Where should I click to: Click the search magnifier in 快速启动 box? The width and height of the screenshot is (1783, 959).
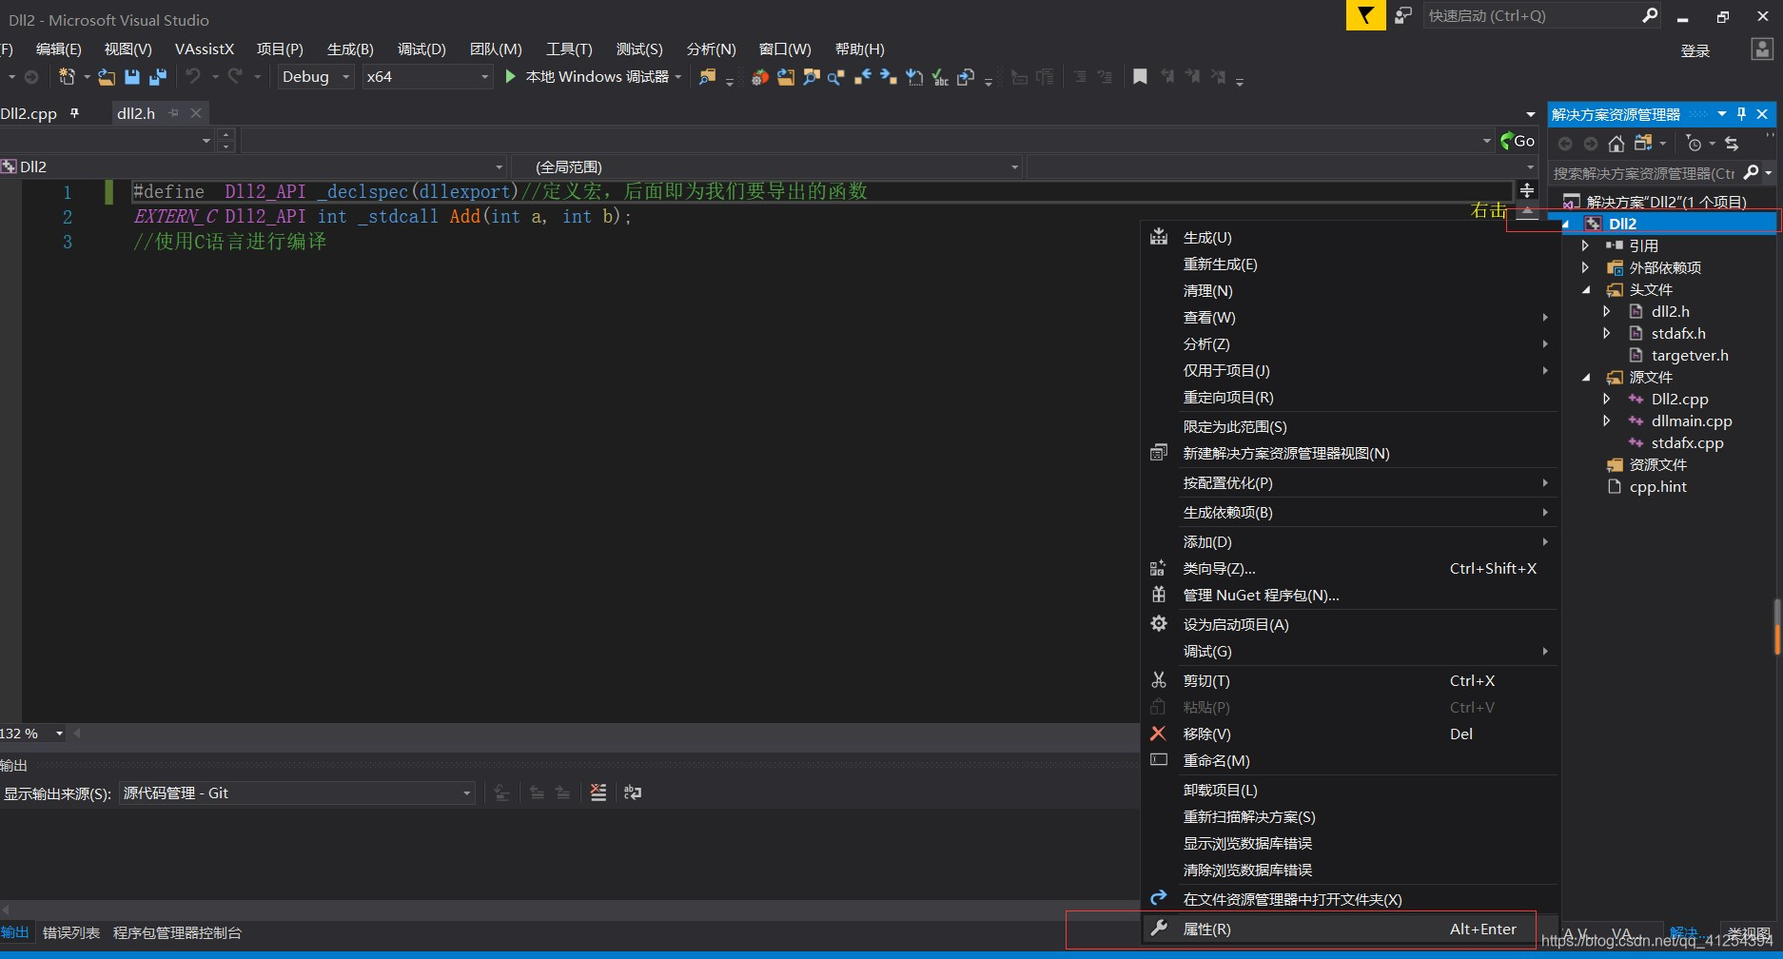[x=1651, y=15]
